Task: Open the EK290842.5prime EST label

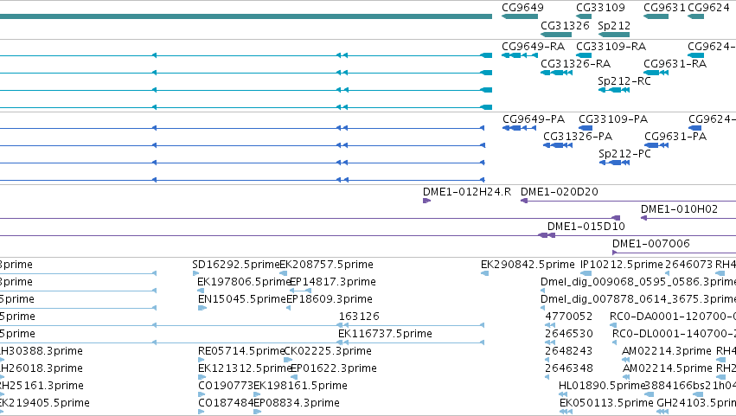Action: pyautogui.click(x=528, y=265)
